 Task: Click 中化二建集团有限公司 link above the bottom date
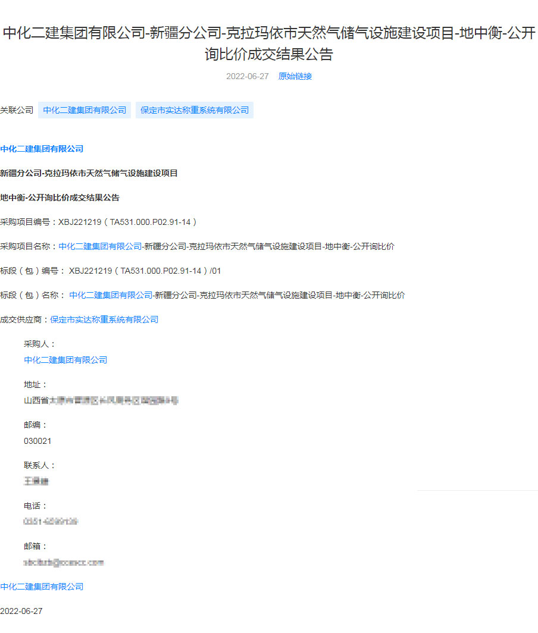42,587
